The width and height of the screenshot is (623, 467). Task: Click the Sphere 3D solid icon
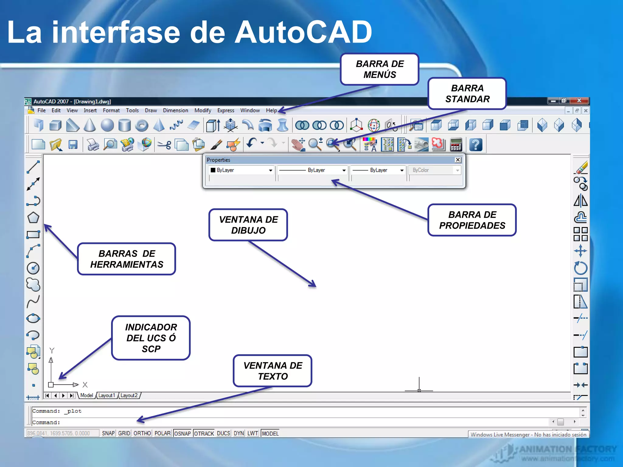click(107, 125)
